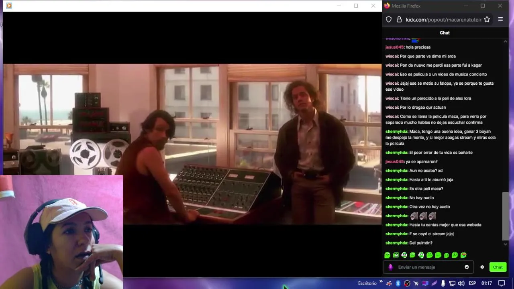Open chat settings gear icon
The image size is (514, 289).
click(x=482, y=267)
